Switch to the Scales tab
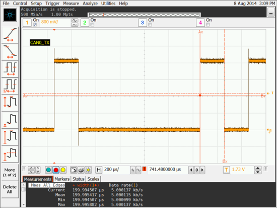 tap(93, 179)
